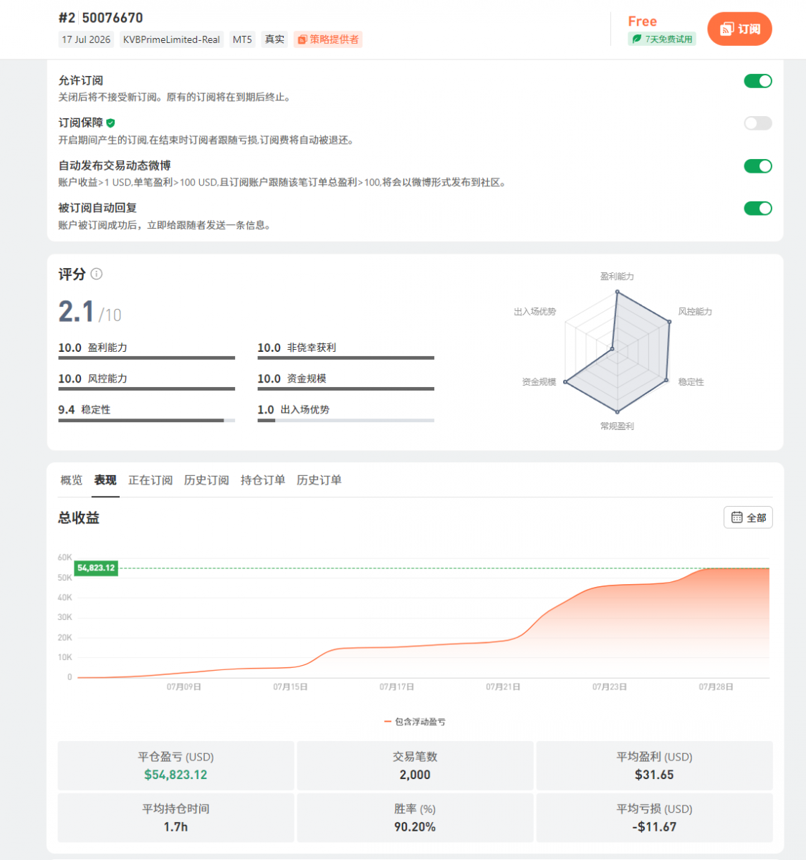Turn off 自动发布交易动态微博 switch
Viewport: 806px width, 860px height.
point(758,166)
